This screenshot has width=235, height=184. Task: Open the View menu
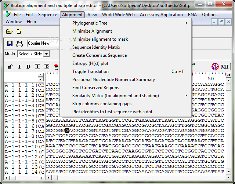point(92,15)
